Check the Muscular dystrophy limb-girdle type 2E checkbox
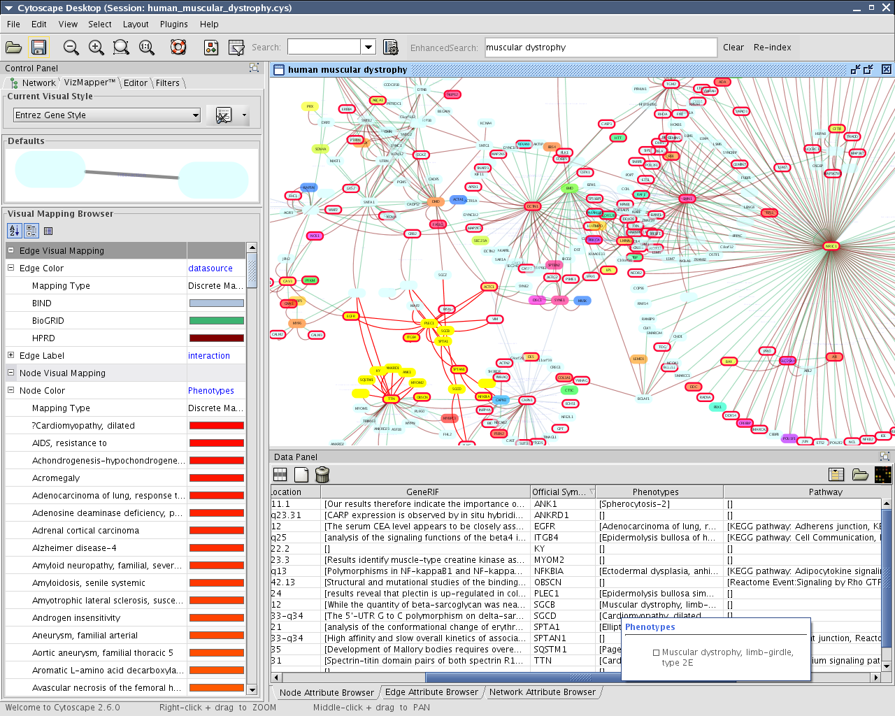 point(656,652)
